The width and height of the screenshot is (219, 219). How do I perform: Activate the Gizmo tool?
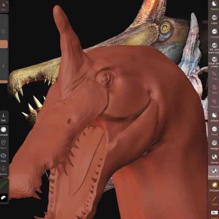4,170
